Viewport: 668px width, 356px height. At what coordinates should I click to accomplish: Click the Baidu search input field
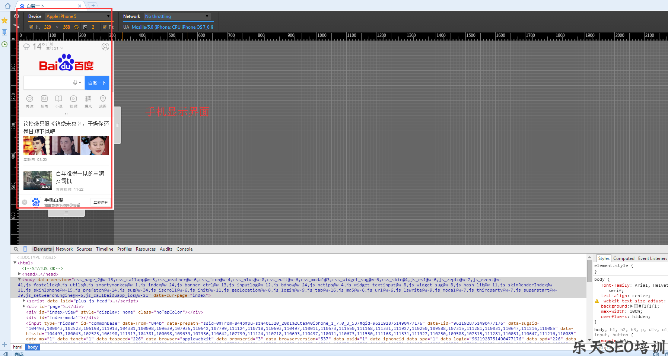(x=48, y=83)
